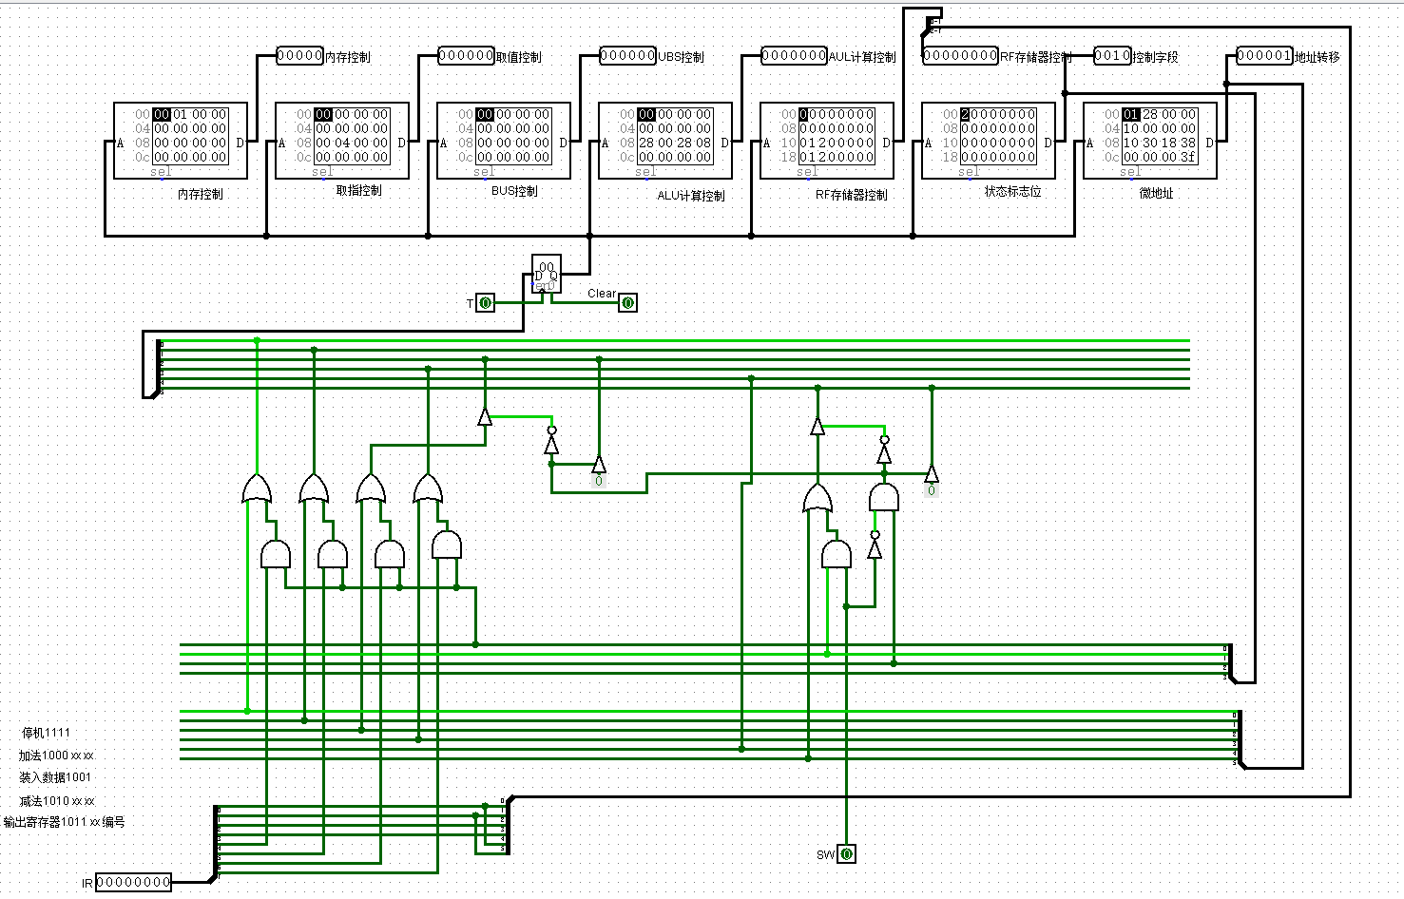The height and width of the screenshot is (899, 1404).
Task: Select the leftmost AND gate in lower row
Action: click(276, 555)
